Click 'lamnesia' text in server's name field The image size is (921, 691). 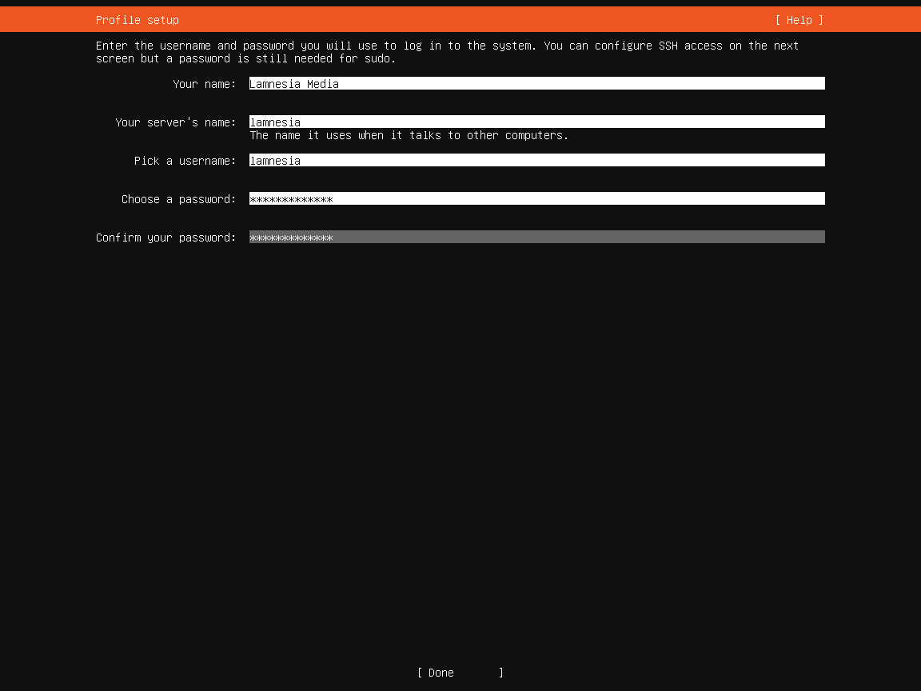tap(275, 122)
